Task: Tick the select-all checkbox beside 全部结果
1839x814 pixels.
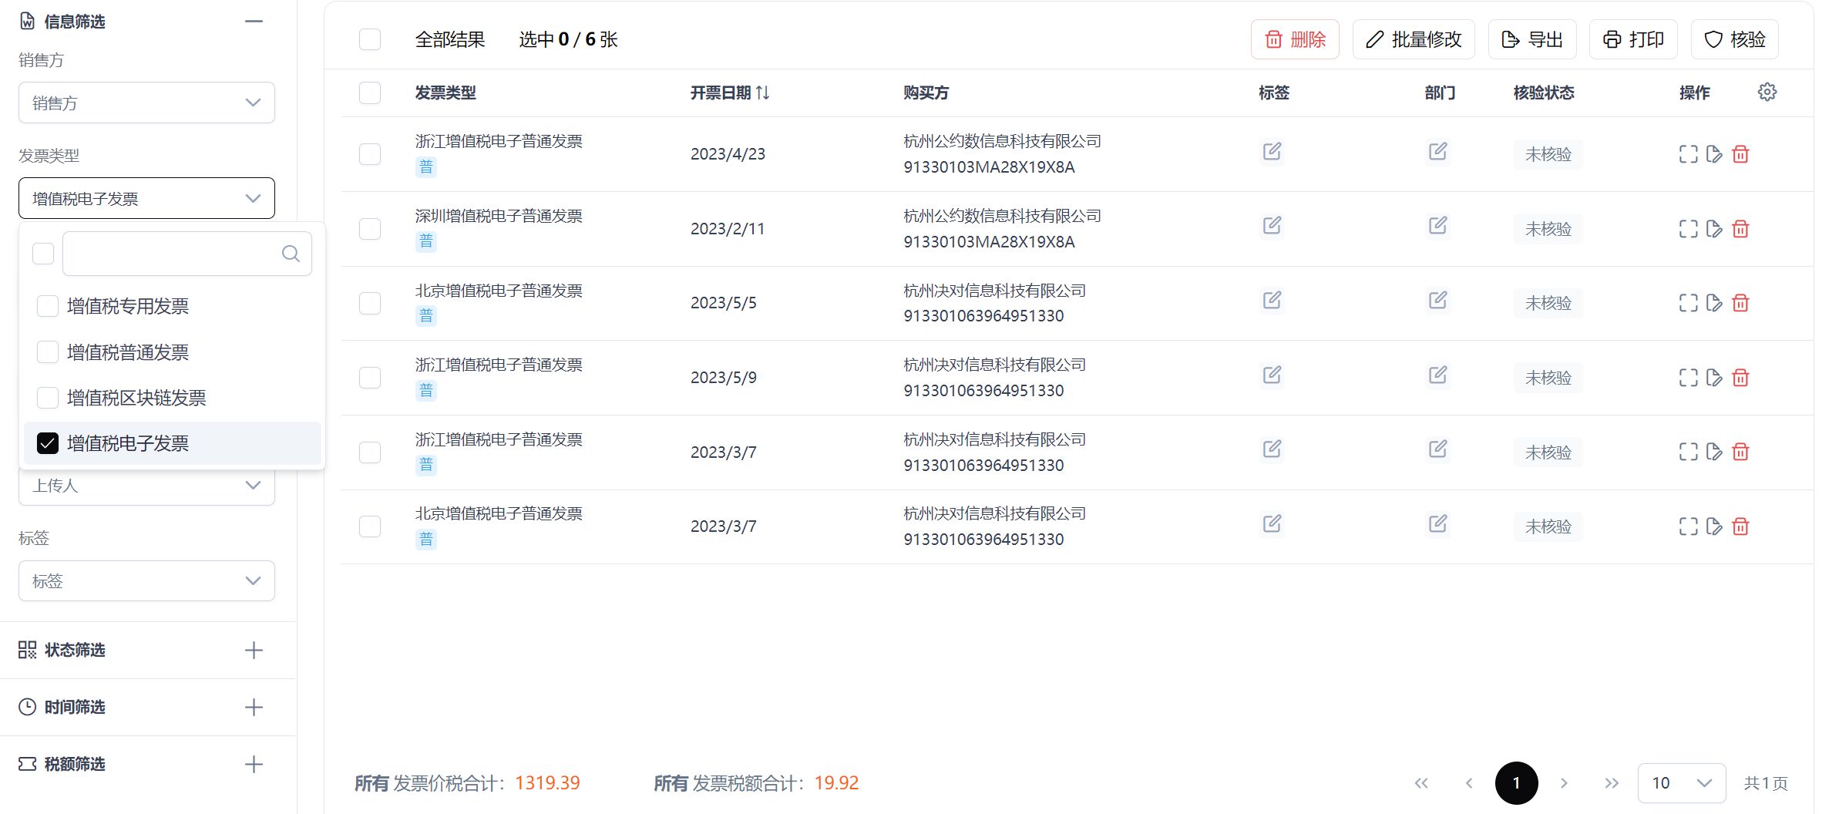Action: pyautogui.click(x=370, y=39)
